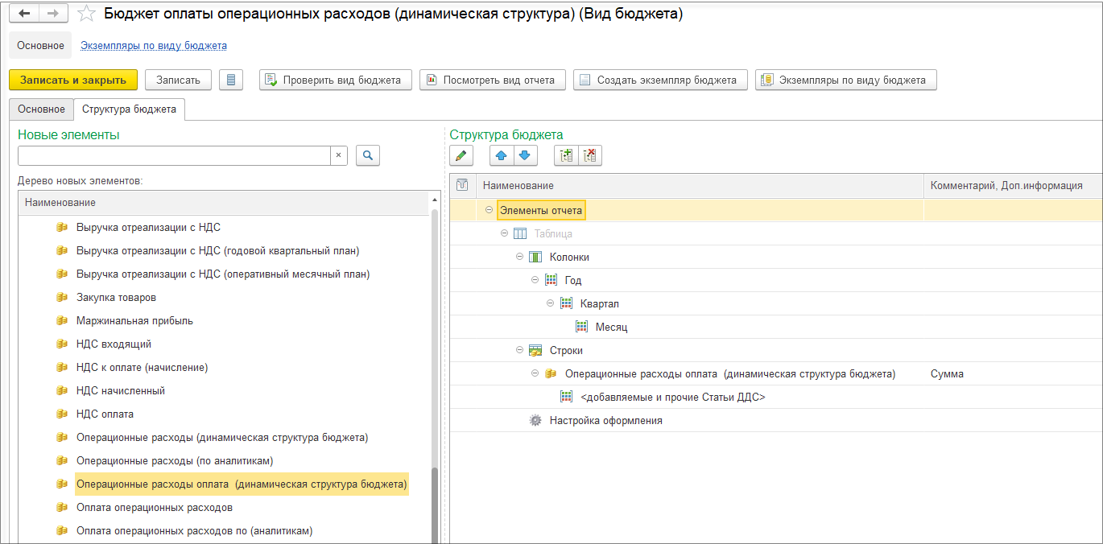Switch to the Основное tab below toolbar
This screenshot has width=1103, height=544.
click(x=41, y=109)
